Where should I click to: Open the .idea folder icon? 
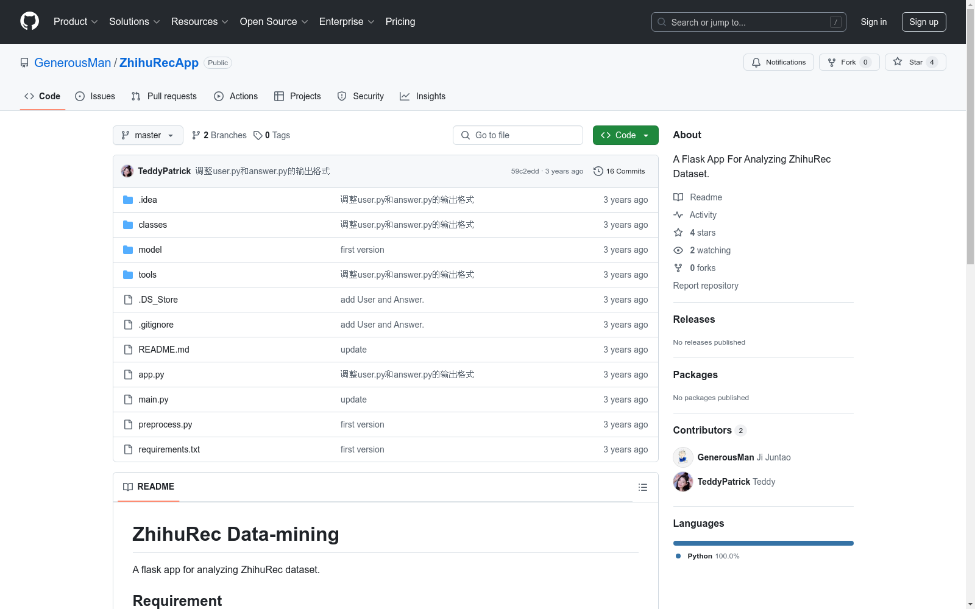[128, 200]
